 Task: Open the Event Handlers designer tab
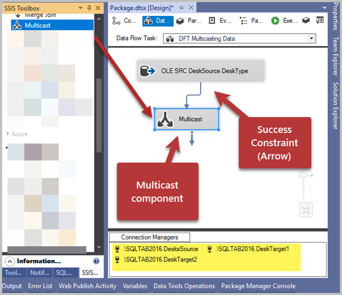[220, 20]
